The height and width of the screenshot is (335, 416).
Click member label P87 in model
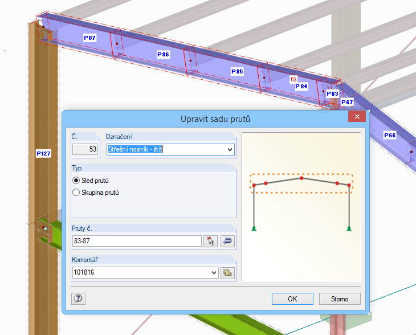click(89, 38)
